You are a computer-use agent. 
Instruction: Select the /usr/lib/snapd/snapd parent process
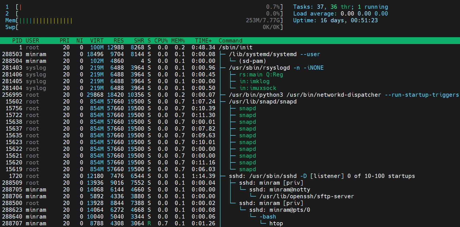pyautogui.click(x=230, y=102)
